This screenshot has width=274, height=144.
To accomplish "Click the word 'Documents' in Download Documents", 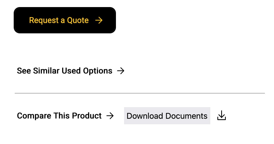I will click(x=186, y=116).
